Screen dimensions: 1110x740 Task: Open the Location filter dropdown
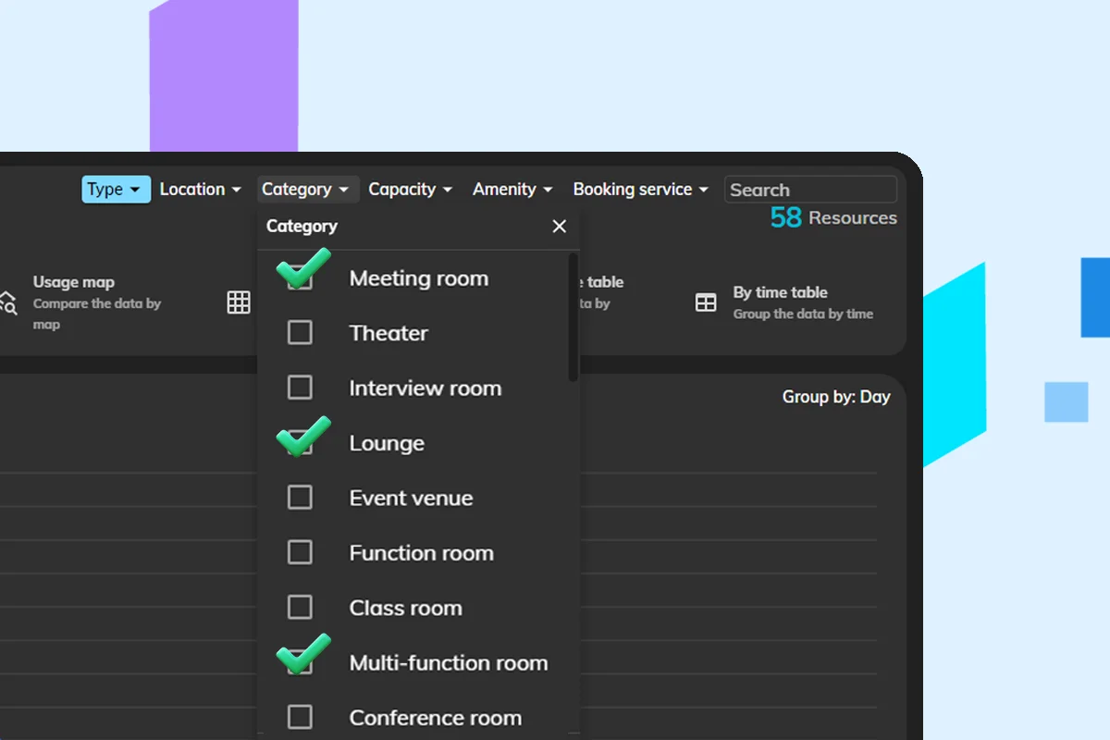coord(200,189)
